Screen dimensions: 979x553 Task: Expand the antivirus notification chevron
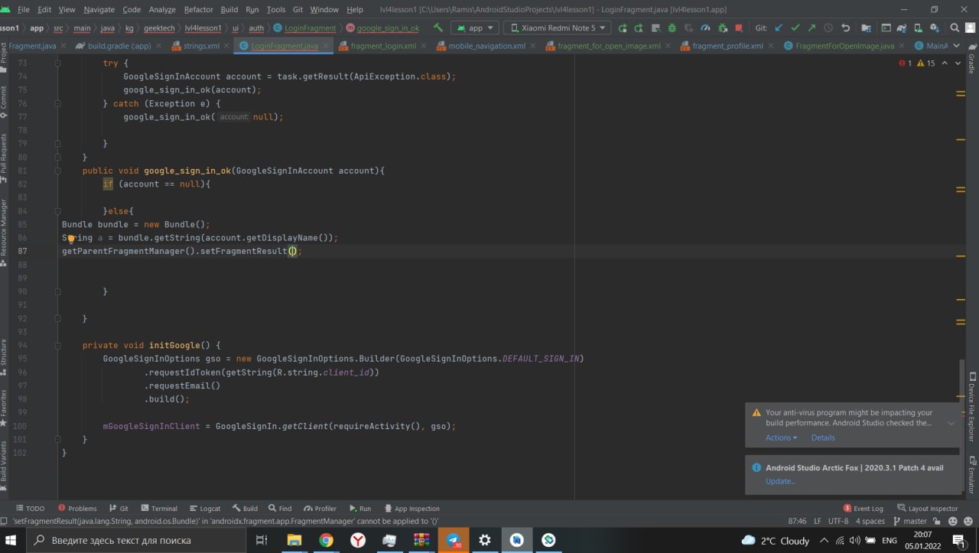pos(951,423)
